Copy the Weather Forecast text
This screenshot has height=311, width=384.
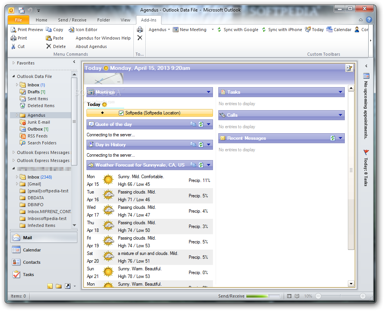pyautogui.click(x=193, y=165)
